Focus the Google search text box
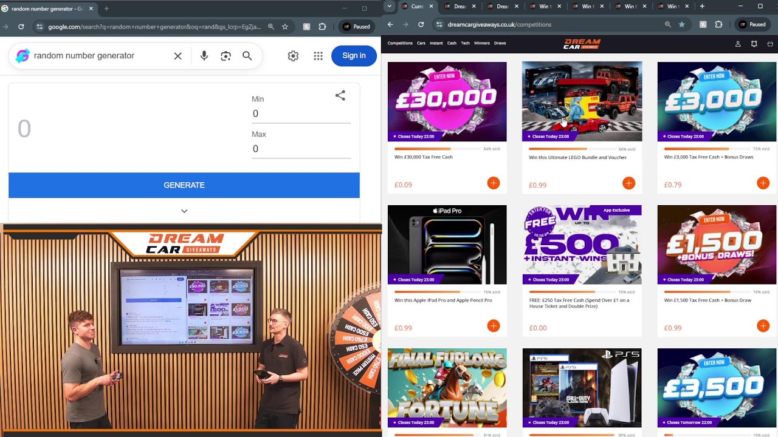Viewport: 778px width, 437px height. tap(100, 56)
